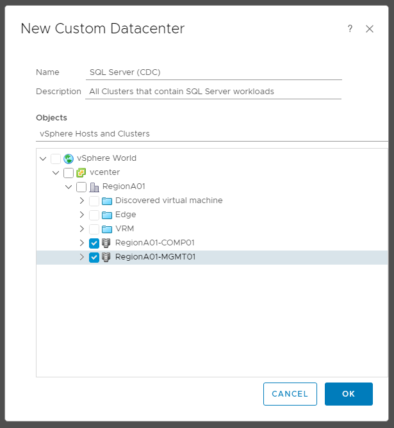Open the help question mark icon
Viewport: 394px width, 428px height.
(350, 29)
